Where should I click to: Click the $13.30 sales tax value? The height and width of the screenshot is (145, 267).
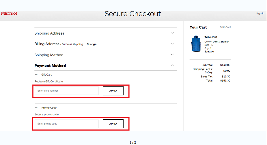(226, 76)
